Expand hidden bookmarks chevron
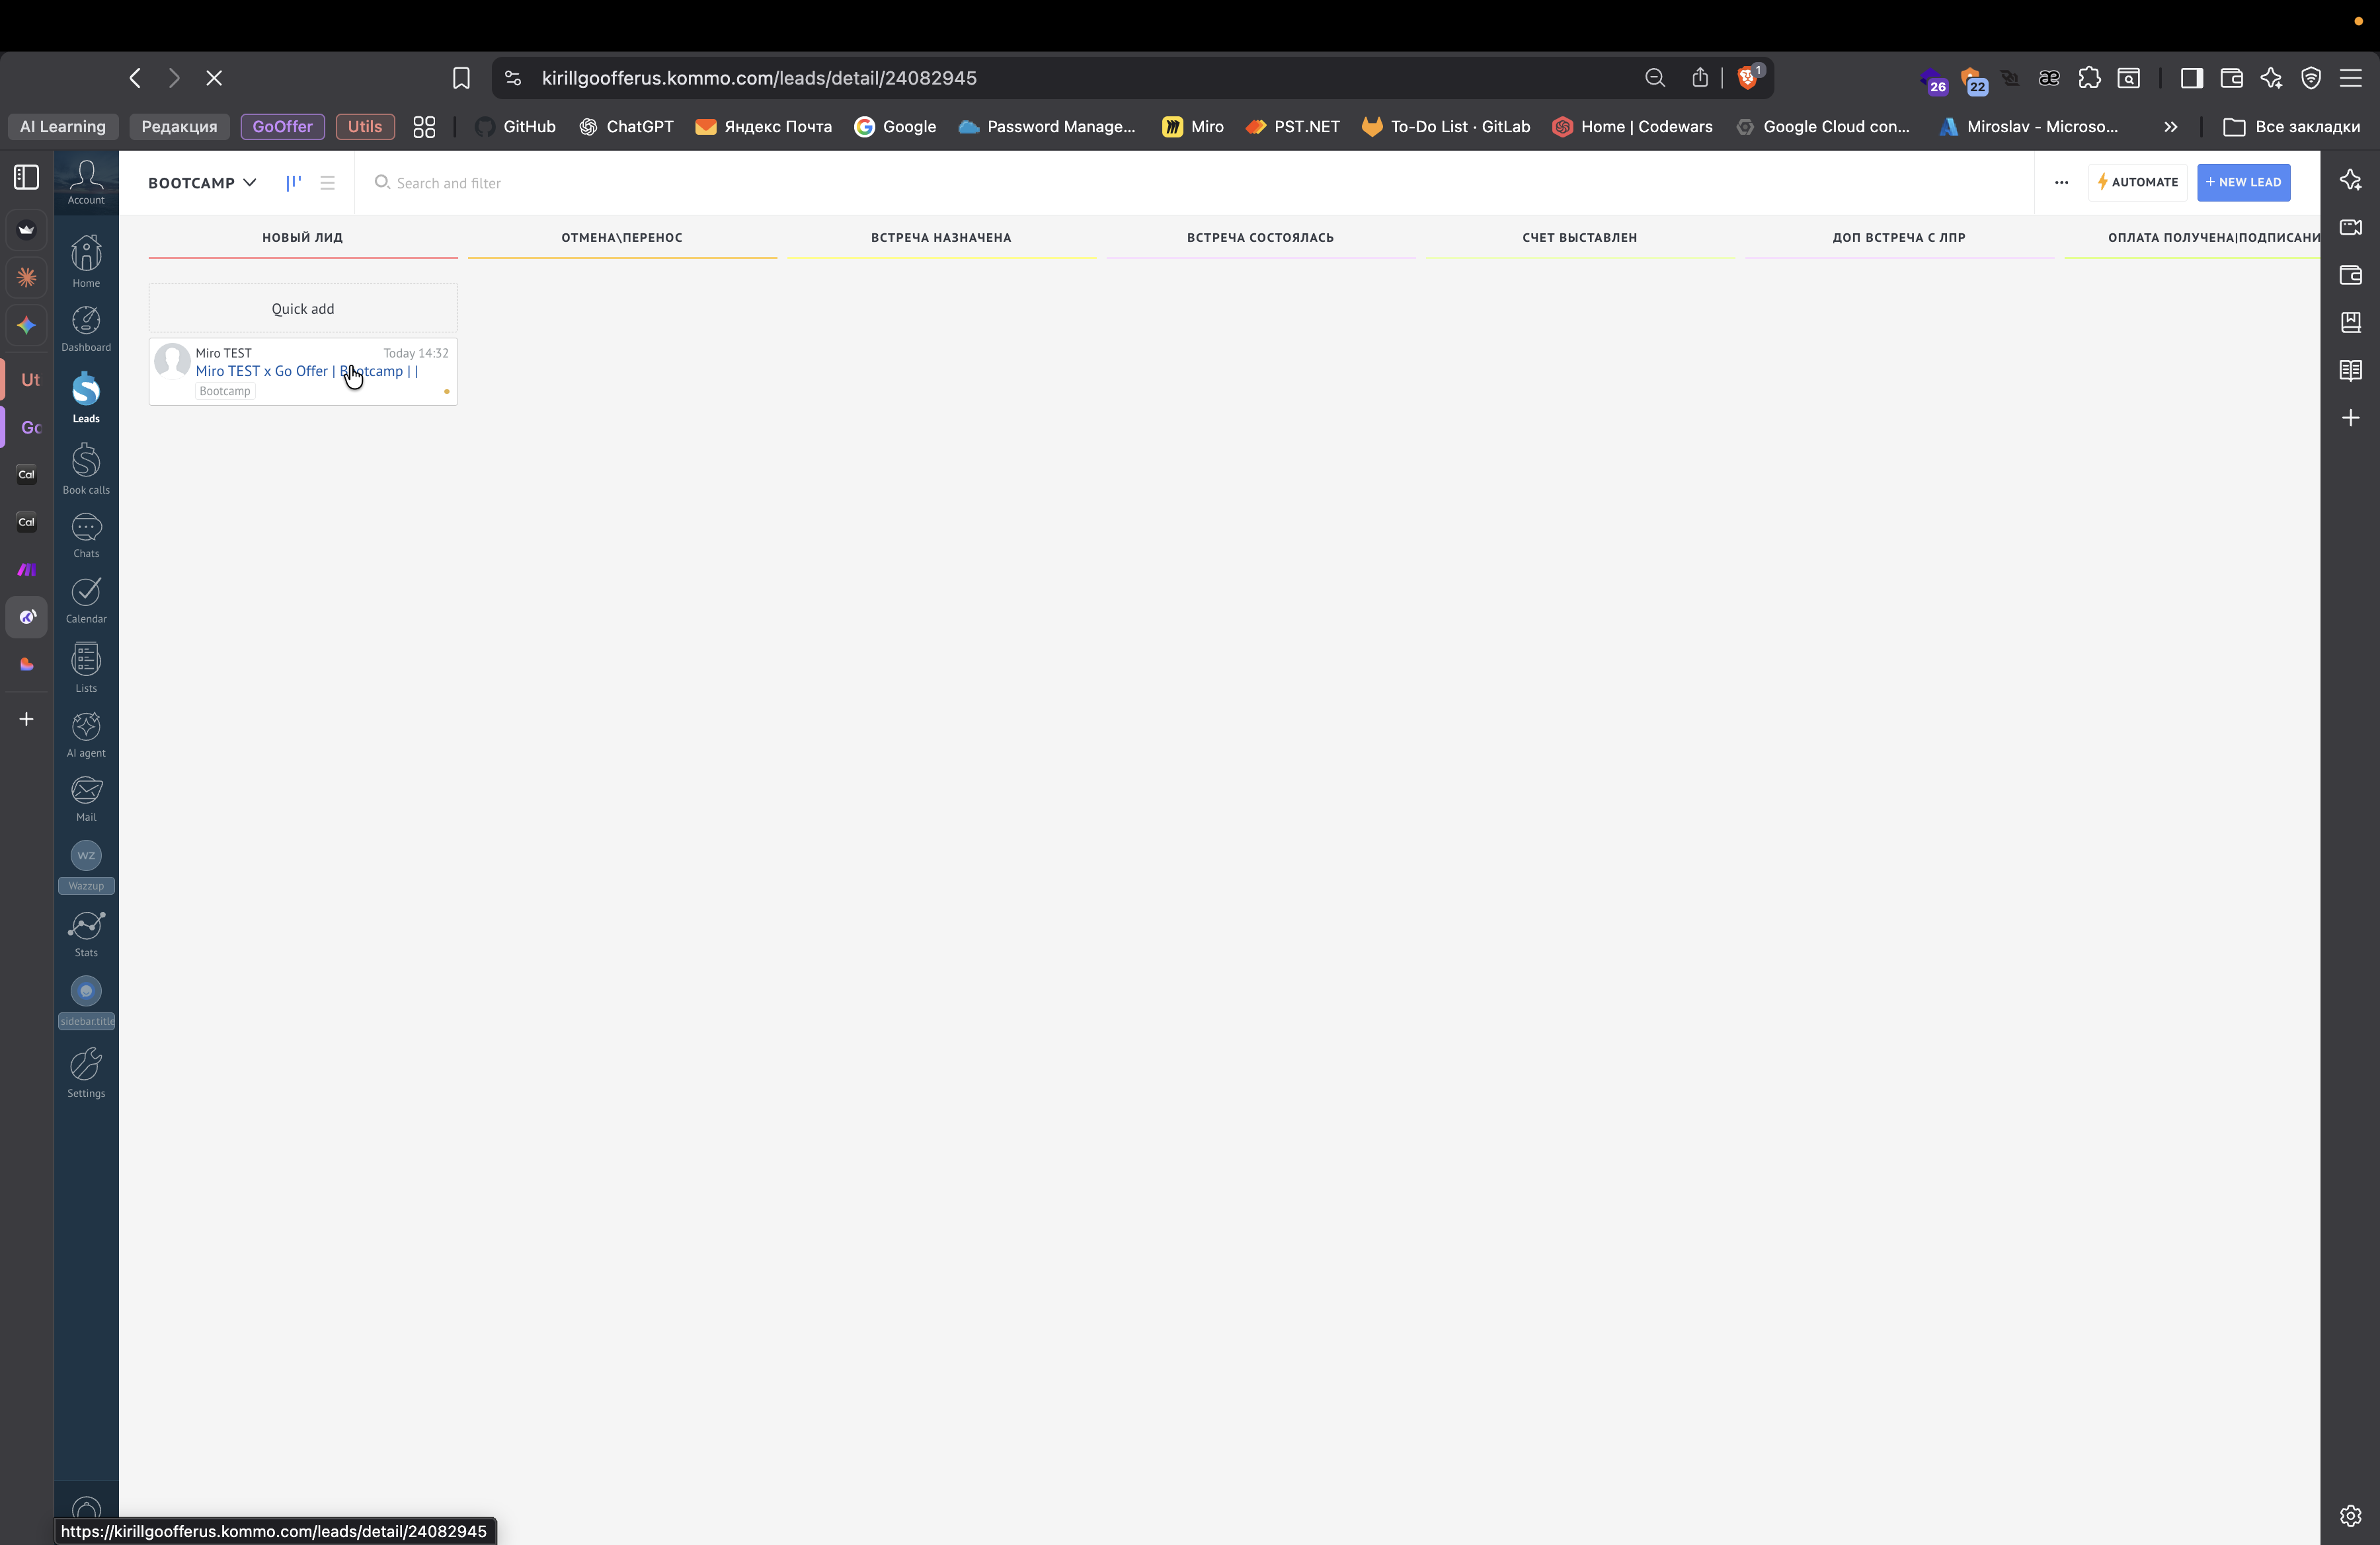 tap(2170, 127)
